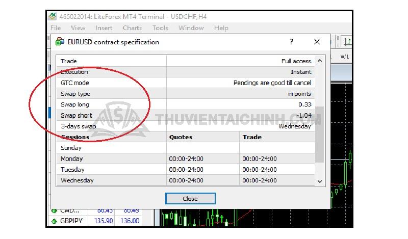Select the W1 timeframe button
Viewport: 408px width, 239px height.
(x=345, y=57)
